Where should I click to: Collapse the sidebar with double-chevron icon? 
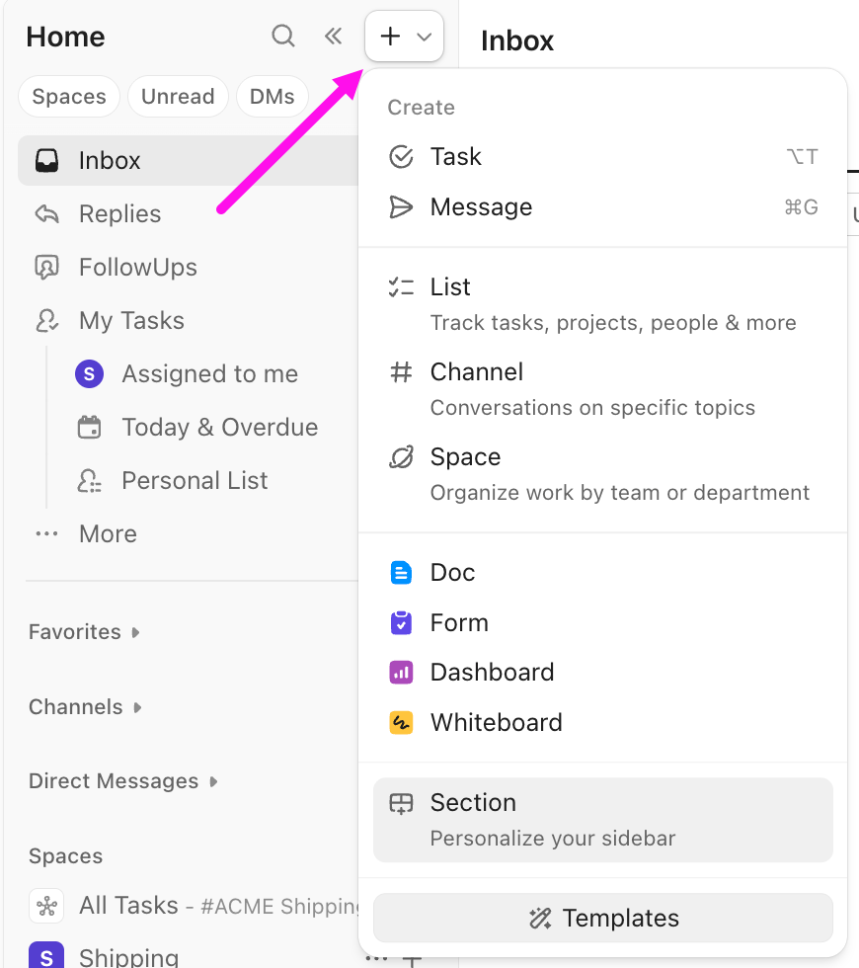tap(334, 37)
